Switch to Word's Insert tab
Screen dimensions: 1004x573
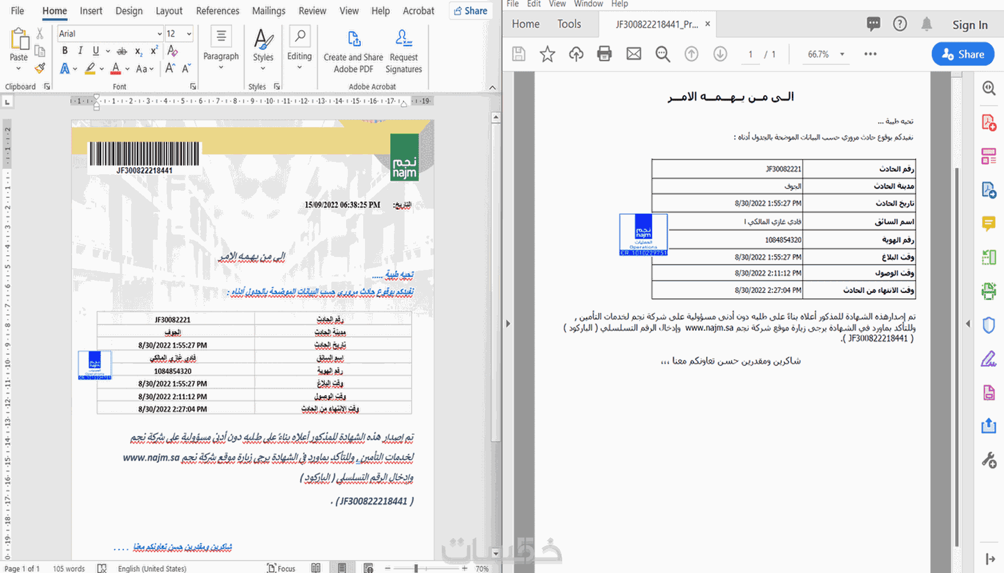click(x=91, y=11)
